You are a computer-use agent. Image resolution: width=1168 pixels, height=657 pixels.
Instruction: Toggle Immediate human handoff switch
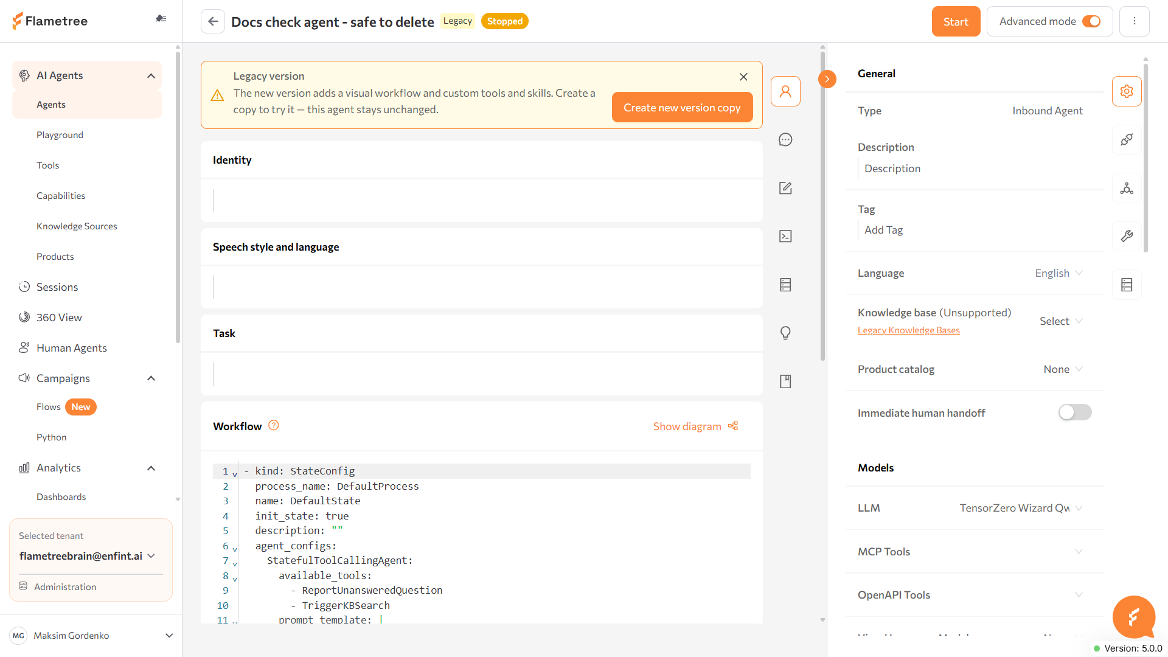[1075, 412]
